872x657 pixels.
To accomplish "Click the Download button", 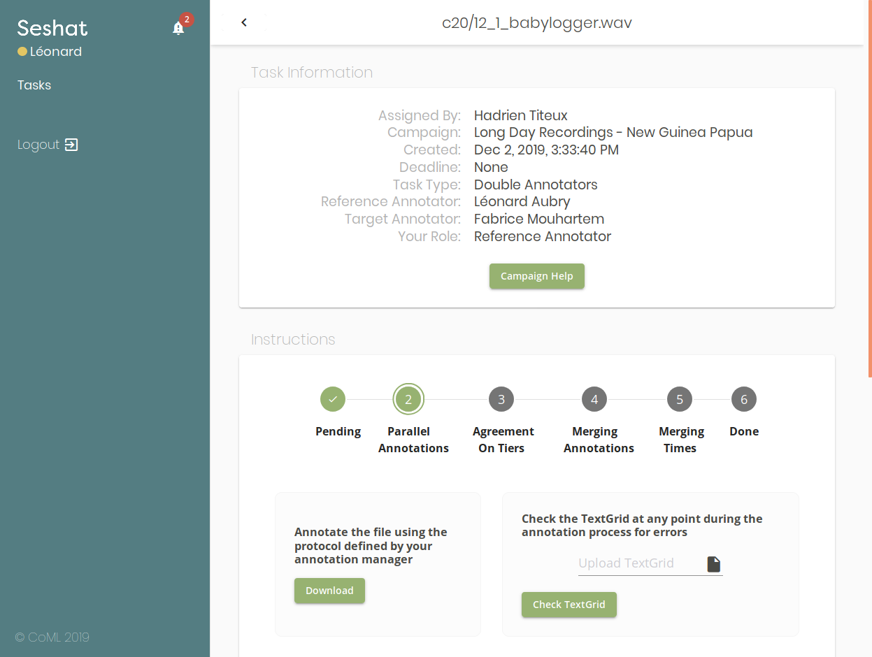I will coord(329,591).
